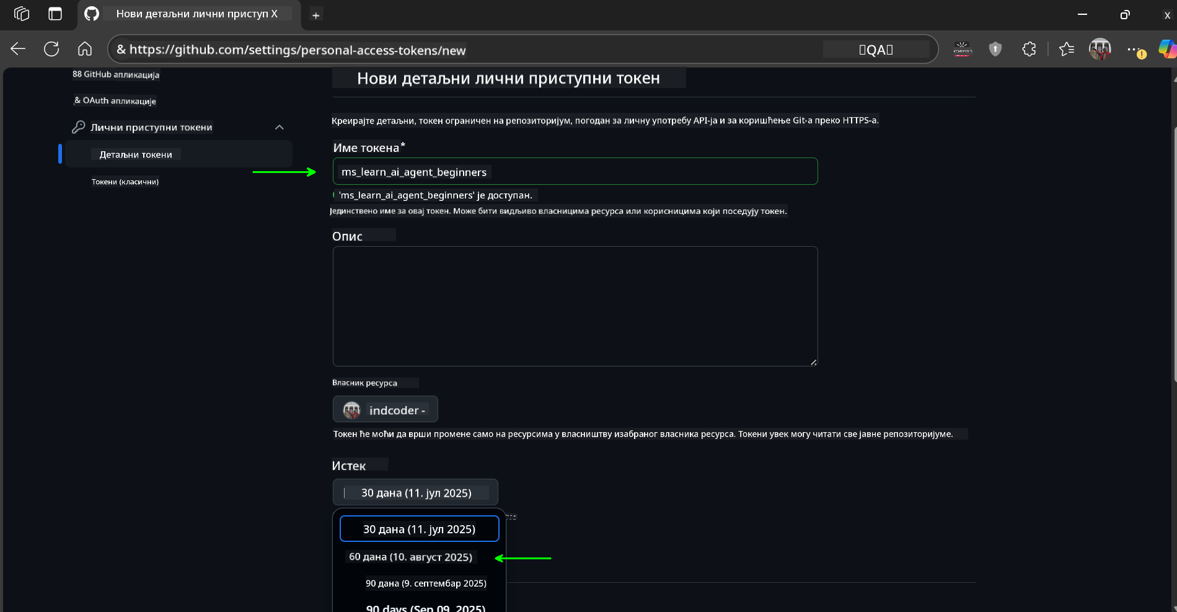Select 90 дана (9. септембар 2025) option
This screenshot has height=612, width=1177.
click(426, 583)
